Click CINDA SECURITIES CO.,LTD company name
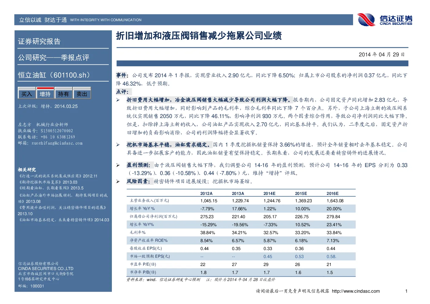 46,269
